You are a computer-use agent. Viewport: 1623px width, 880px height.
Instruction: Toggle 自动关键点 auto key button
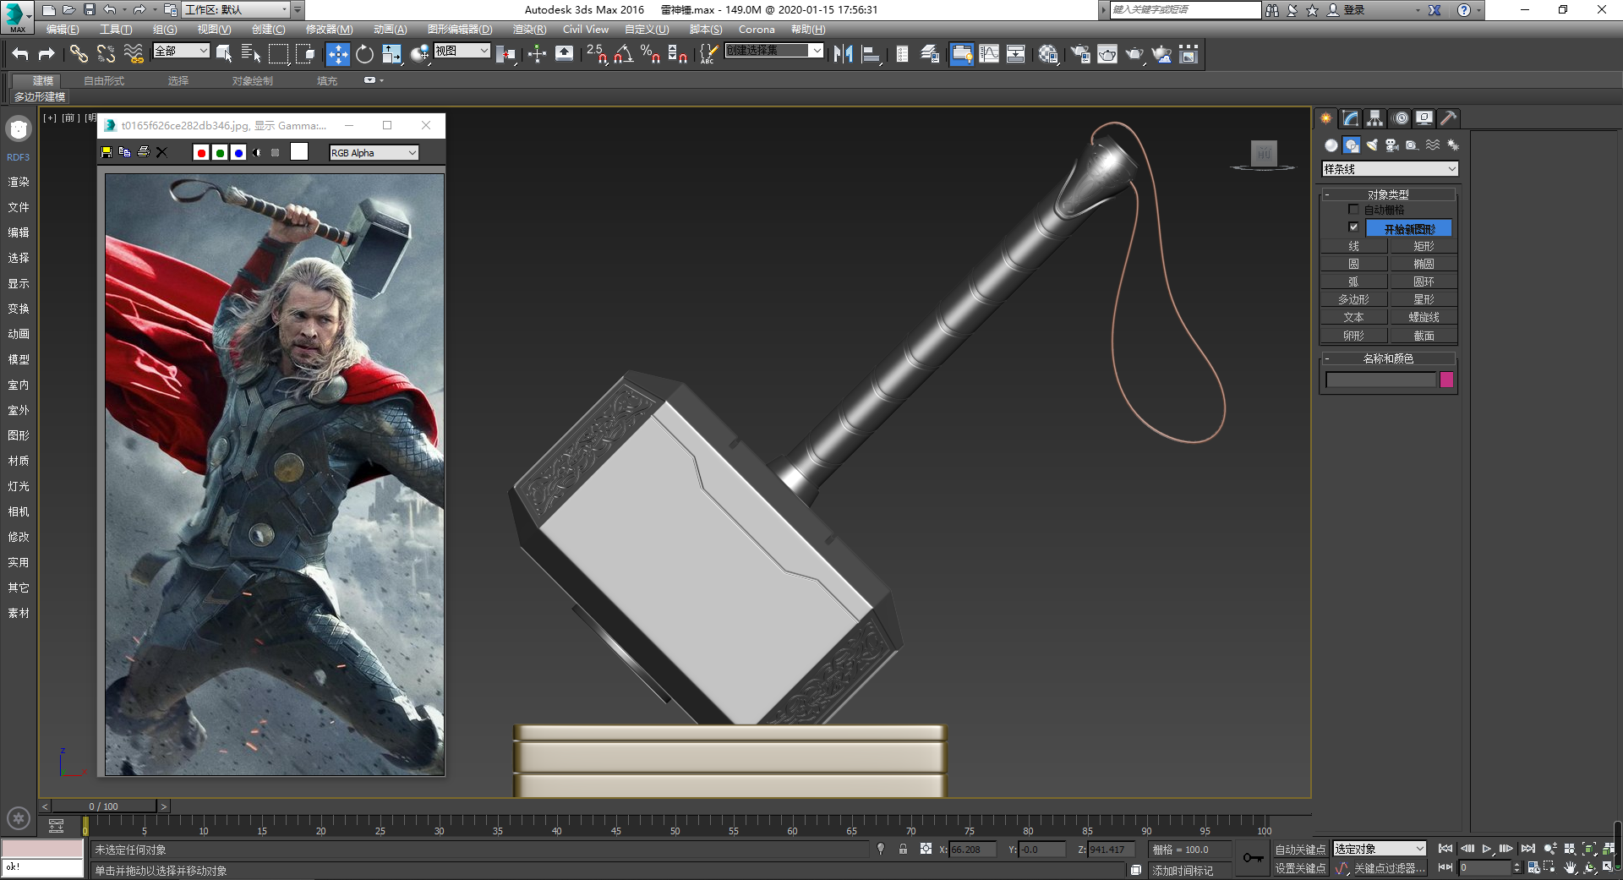point(1299,850)
